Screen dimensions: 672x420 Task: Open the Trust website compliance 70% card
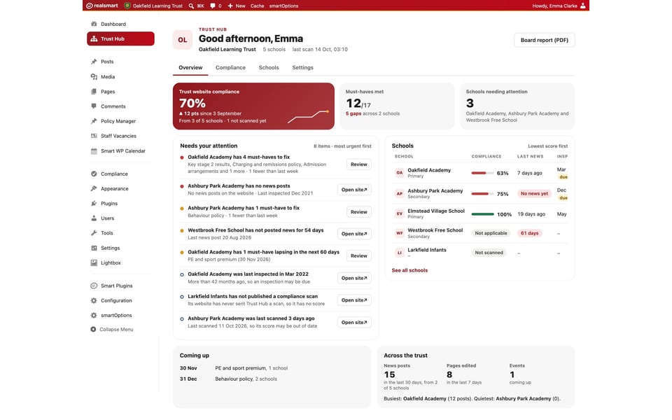(x=253, y=106)
